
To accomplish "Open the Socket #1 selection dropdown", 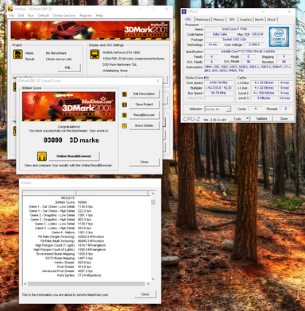I will 218,109.
